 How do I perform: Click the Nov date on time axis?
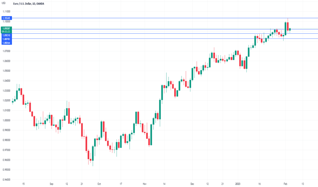tap(145, 184)
